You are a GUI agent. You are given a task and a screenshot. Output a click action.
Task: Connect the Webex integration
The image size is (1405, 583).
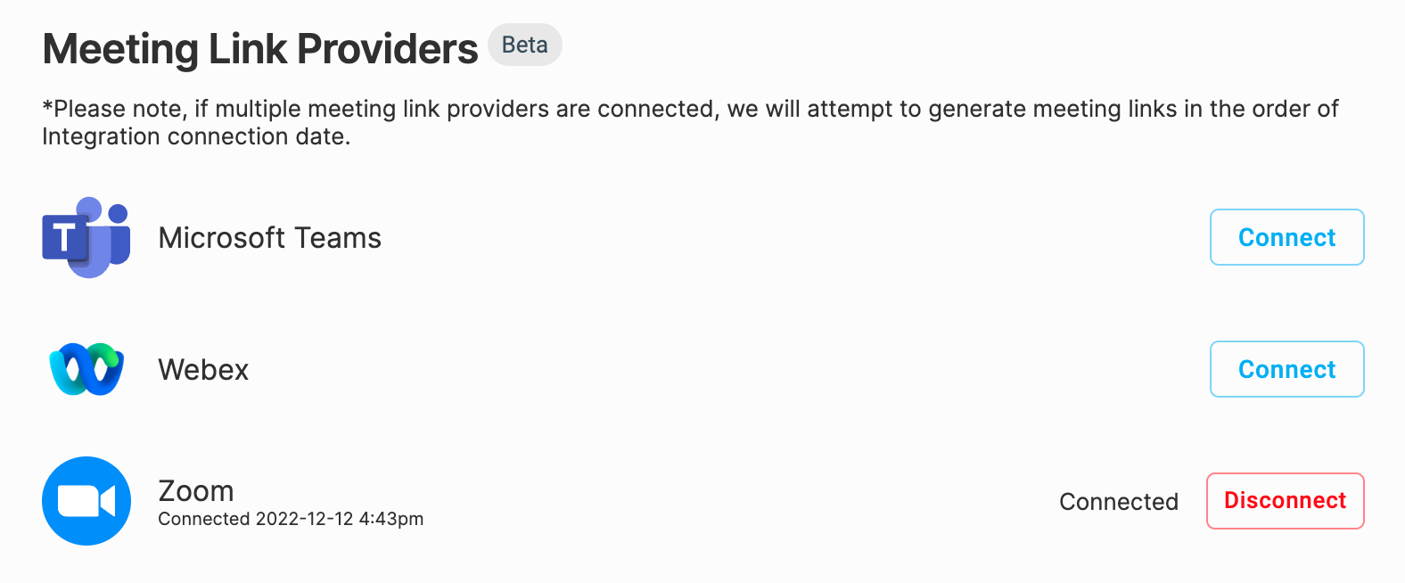(x=1287, y=369)
